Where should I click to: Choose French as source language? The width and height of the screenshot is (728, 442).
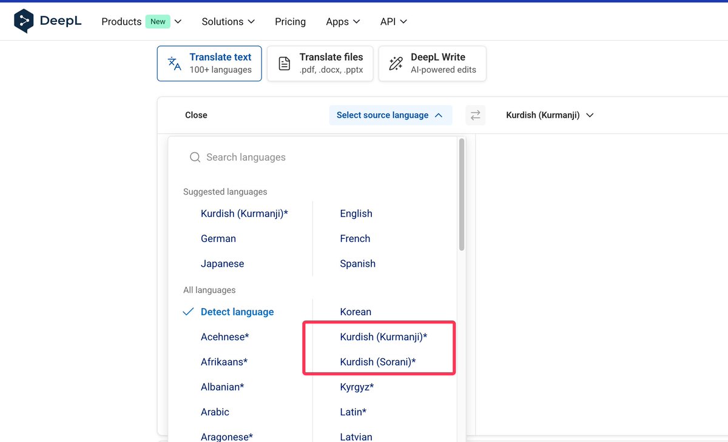[355, 239]
